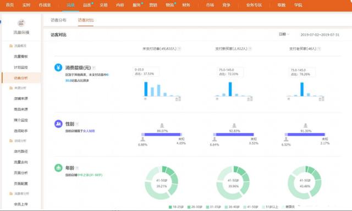352x211 pixels.
Task: Toggle the 51岁以上 legend swatch
Action: (x=263, y=207)
